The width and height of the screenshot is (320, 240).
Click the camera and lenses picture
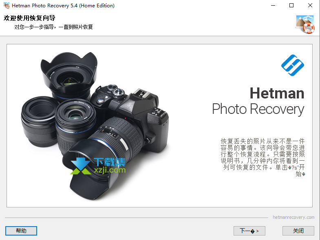pyautogui.click(x=95, y=126)
